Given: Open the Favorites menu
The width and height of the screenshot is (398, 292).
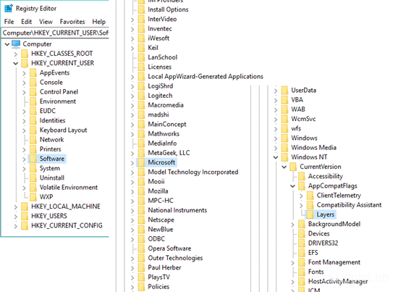Looking at the screenshot, I should (72, 22).
